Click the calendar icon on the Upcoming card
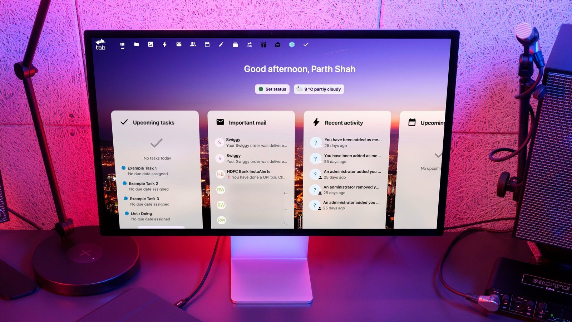The image size is (572, 322). click(x=412, y=122)
